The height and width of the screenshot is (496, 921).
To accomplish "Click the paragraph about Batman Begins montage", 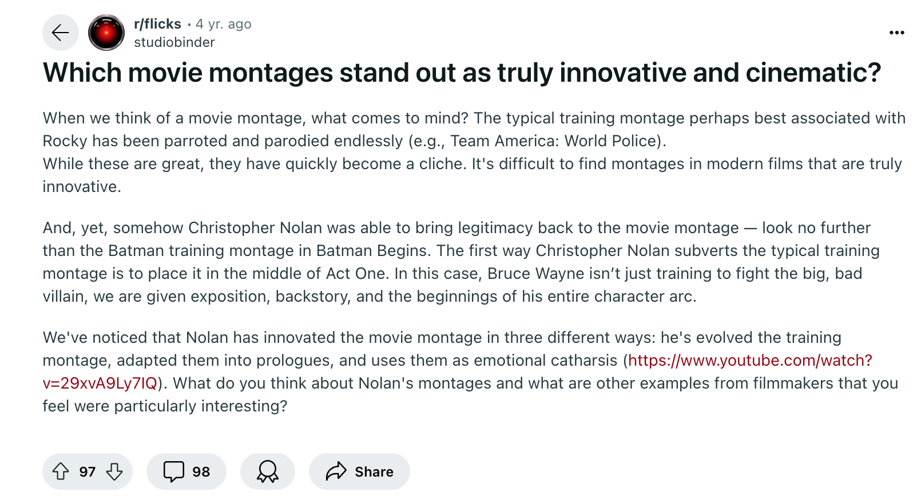I will tap(458, 262).
